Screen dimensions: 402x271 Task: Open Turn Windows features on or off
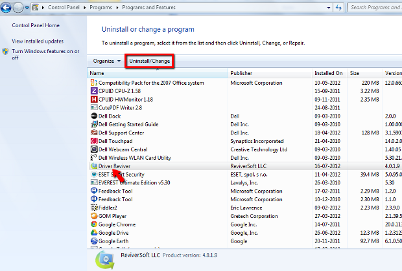click(x=45, y=54)
